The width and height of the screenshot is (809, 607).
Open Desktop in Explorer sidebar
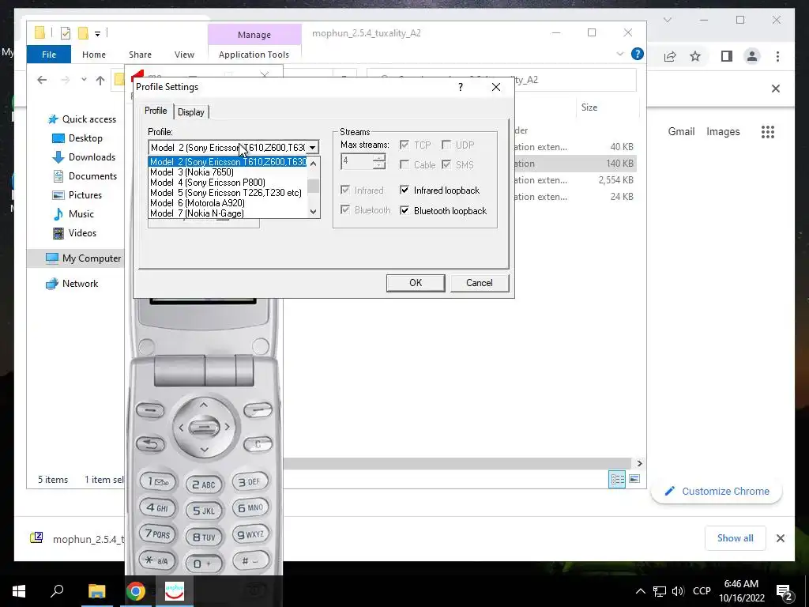[77, 138]
